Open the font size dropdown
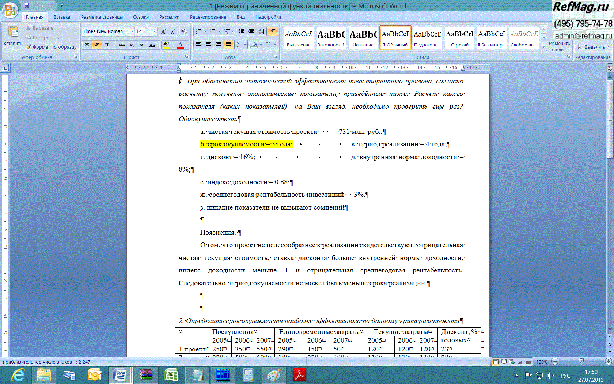This screenshot has height=384, width=614. point(155,31)
